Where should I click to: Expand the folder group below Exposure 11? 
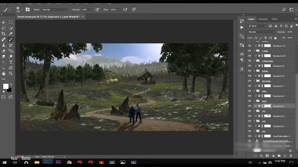[254, 51]
